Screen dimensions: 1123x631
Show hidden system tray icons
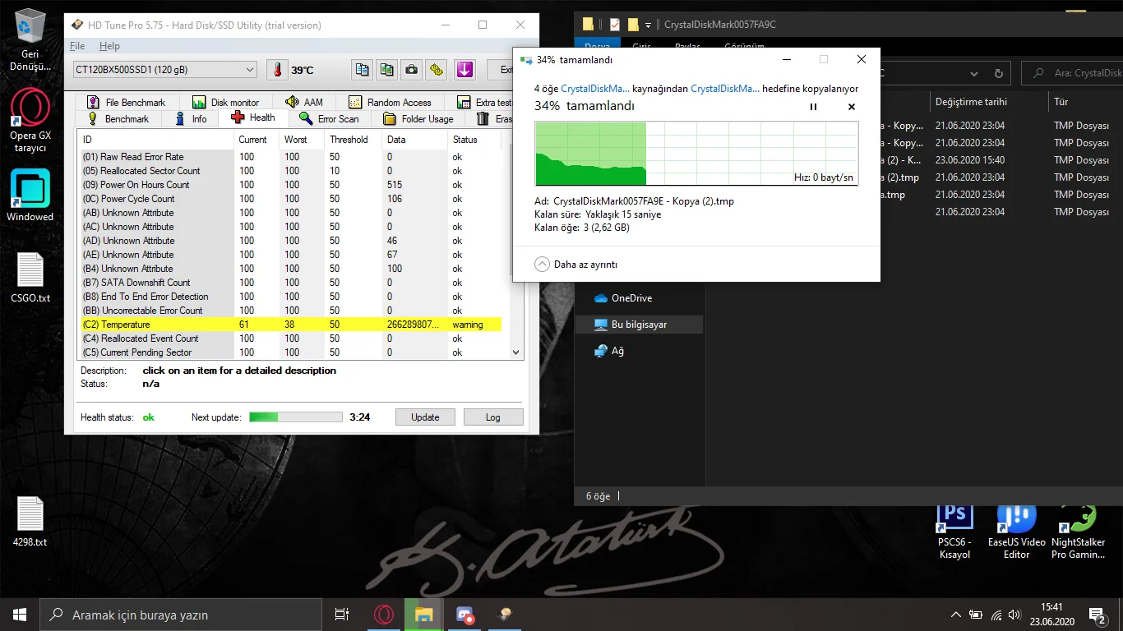955,615
